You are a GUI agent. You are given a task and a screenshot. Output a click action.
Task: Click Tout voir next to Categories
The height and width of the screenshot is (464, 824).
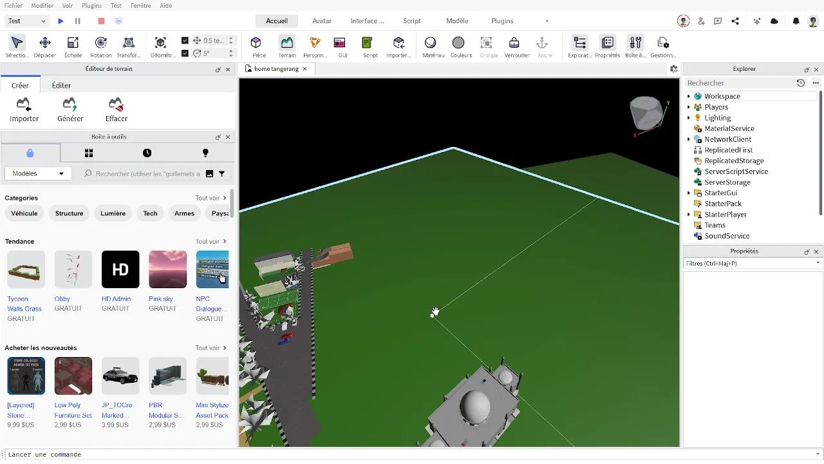(x=211, y=198)
